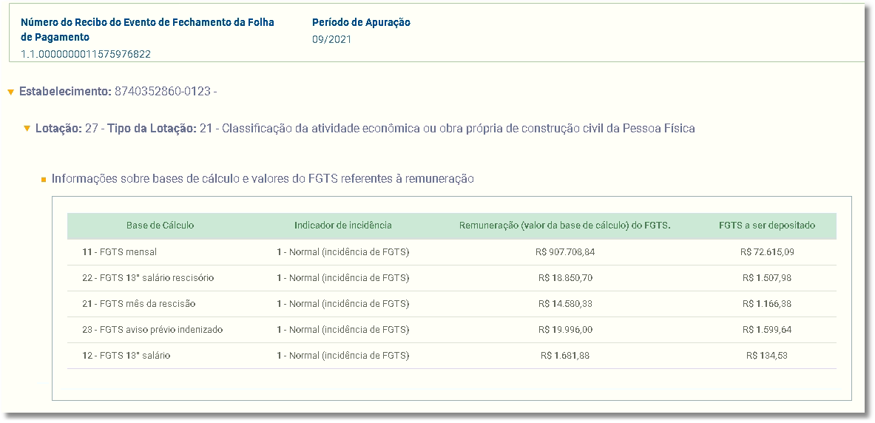The width and height of the screenshot is (875, 423).
Task: Click the Remuneração do FGTS column header
Action: pos(565,226)
